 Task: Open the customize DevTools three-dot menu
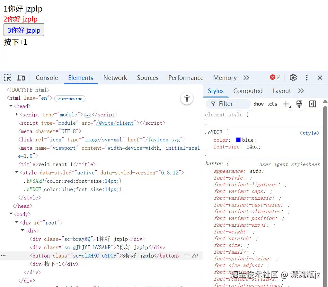(307, 78)
